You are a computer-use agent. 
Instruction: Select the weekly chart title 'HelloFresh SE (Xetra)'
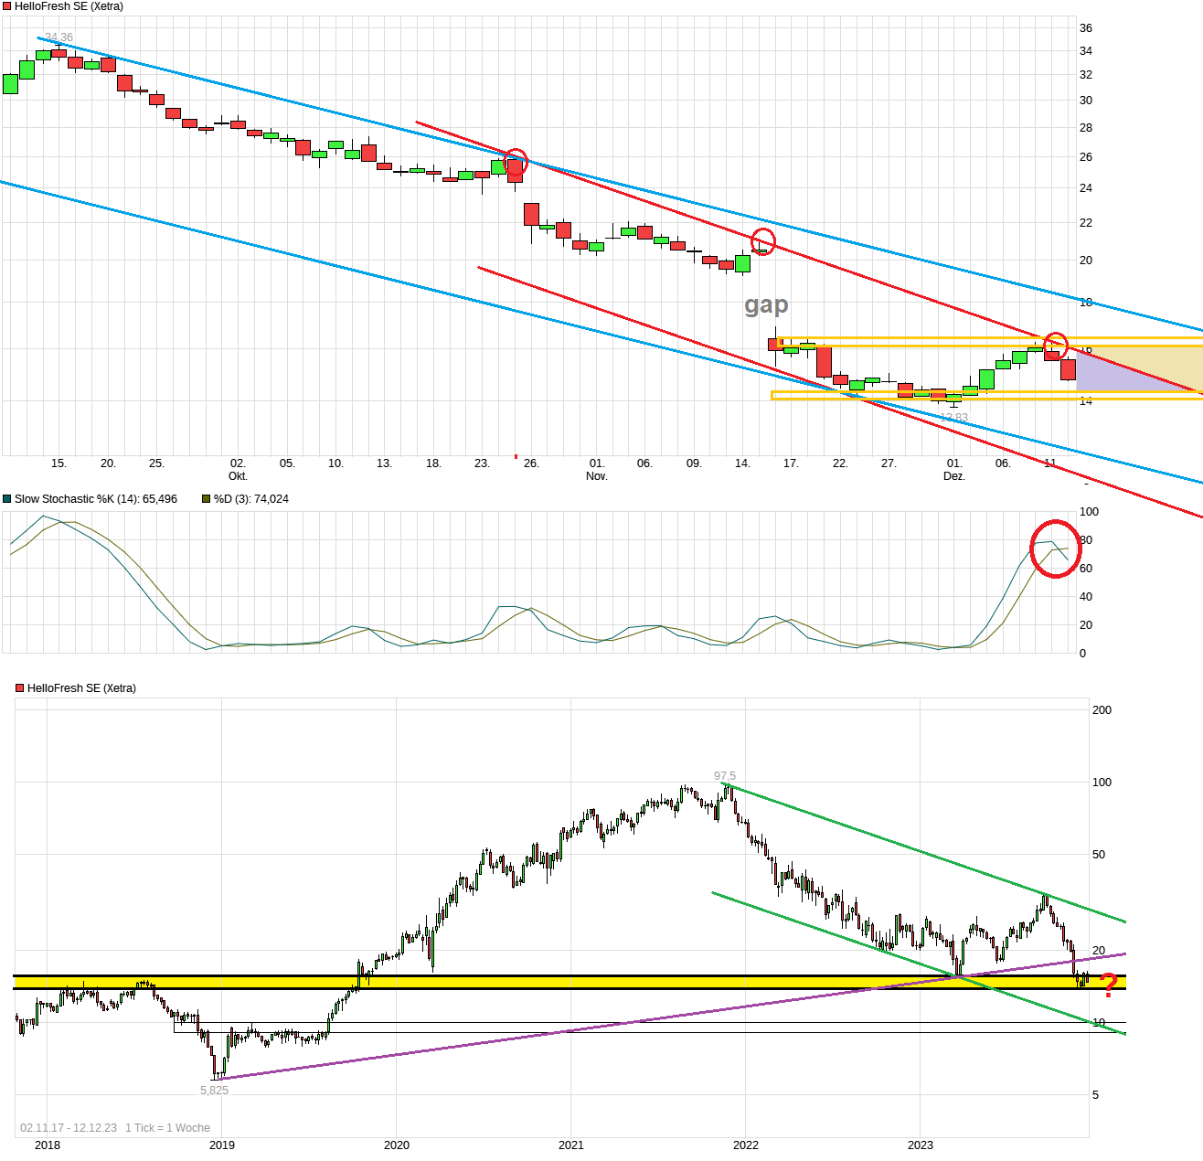tap(81, 688)
